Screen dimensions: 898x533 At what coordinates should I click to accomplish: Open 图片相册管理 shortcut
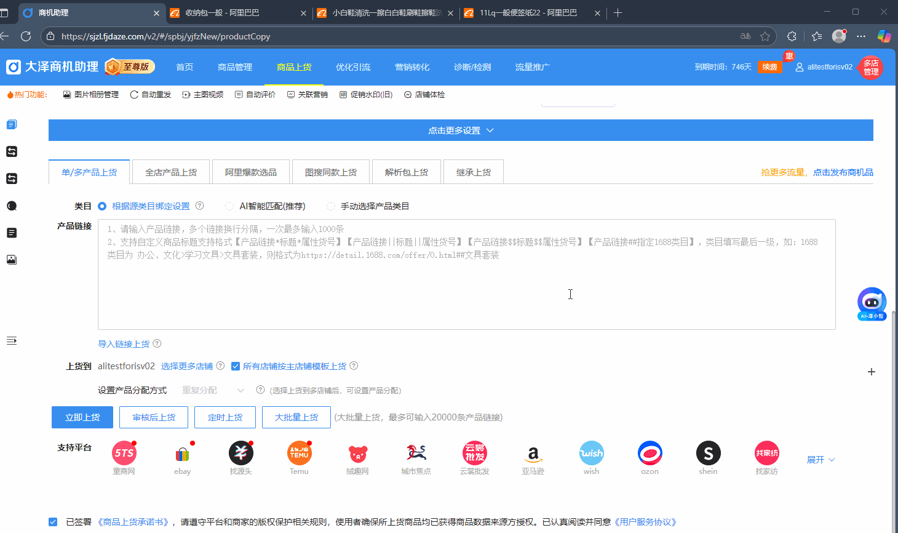click(91, 95)
